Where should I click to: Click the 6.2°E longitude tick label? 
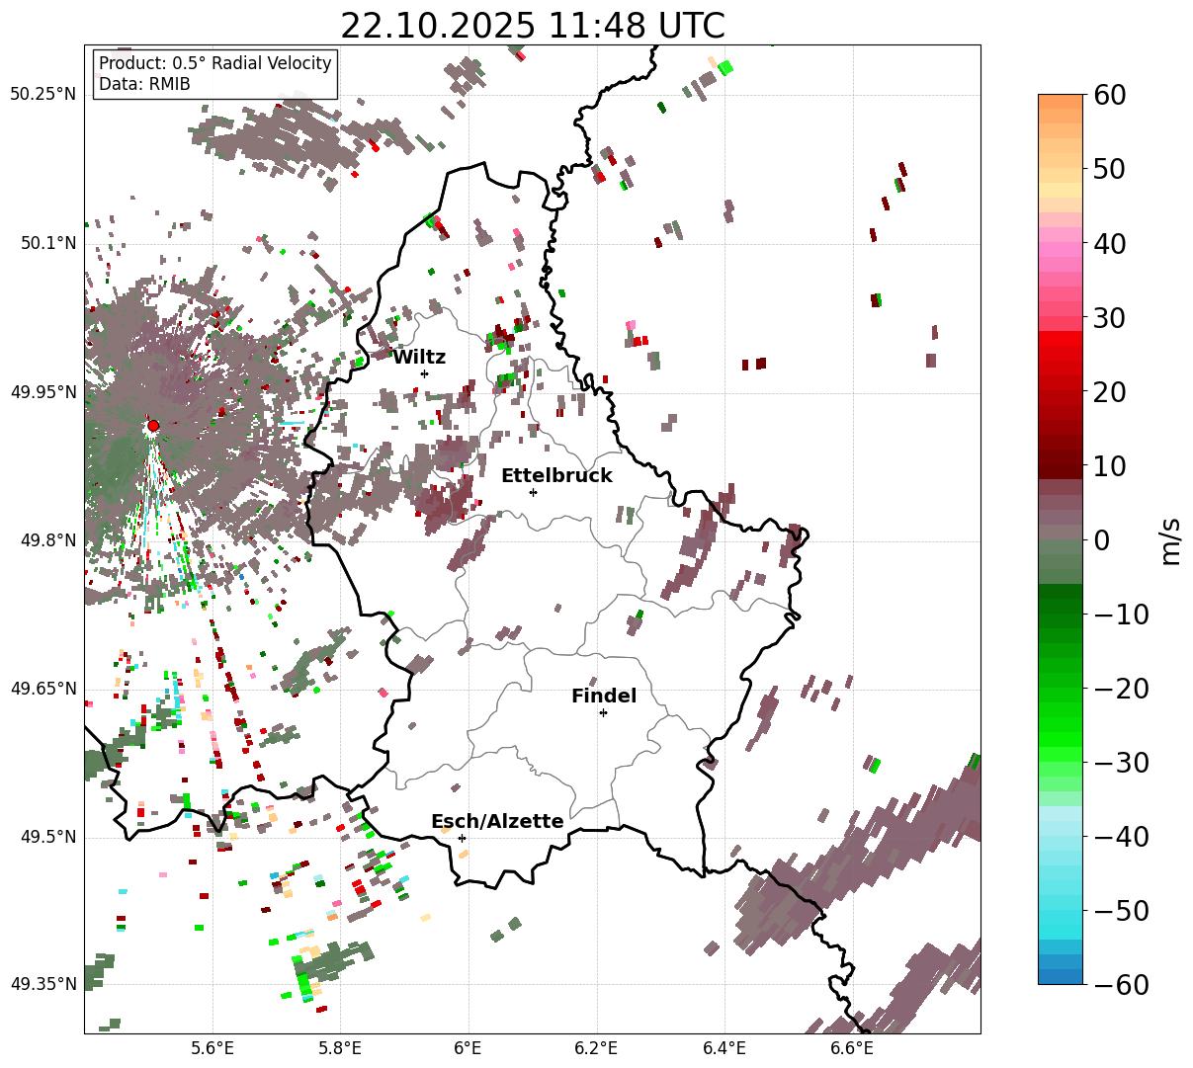coord(596,1048)
